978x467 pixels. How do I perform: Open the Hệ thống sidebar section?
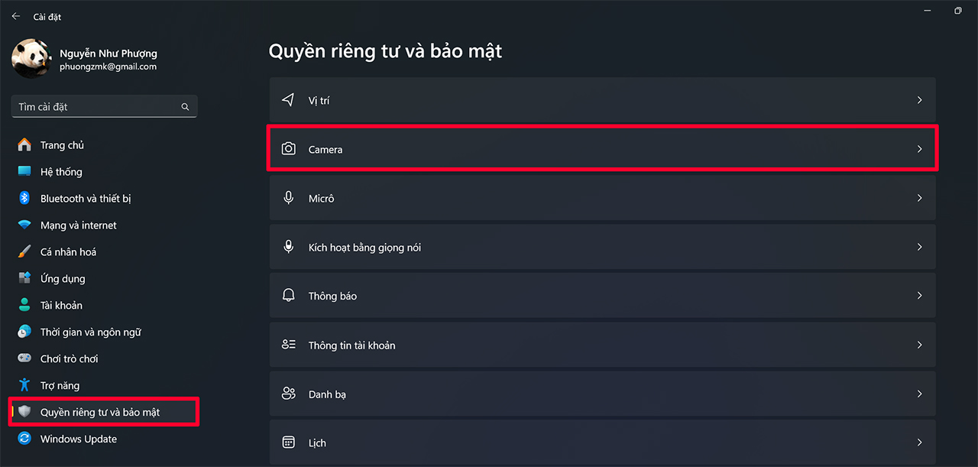click(x=61, y=172)
